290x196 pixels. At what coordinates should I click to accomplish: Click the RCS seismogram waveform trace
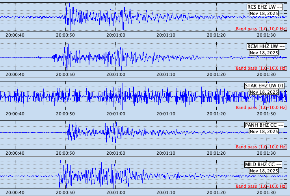[x=143, y=17]
